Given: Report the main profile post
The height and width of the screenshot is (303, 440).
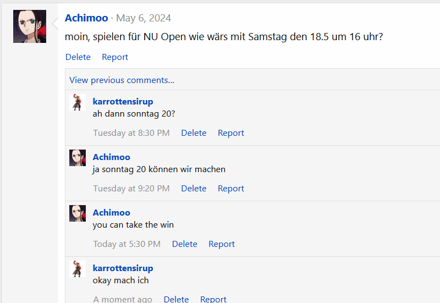Looking at the screenshot, I should (x=115, y=57).
